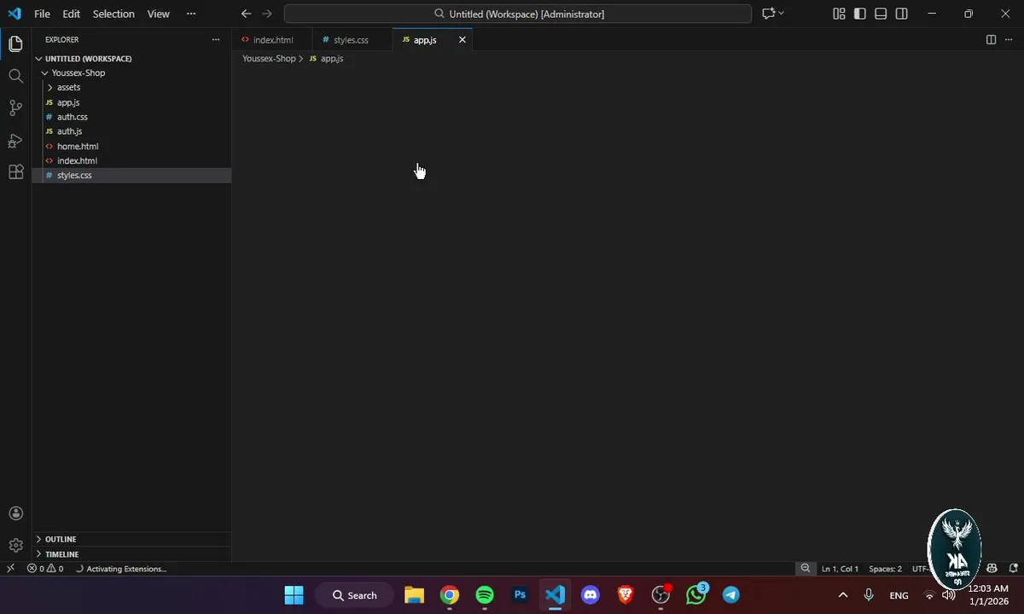Click the command center search box
Viewport: 1024px width, 614px height.
(518, 14)
